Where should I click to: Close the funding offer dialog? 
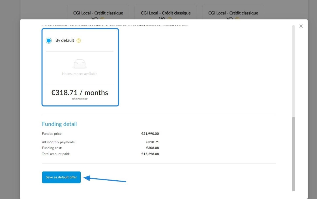301,26
